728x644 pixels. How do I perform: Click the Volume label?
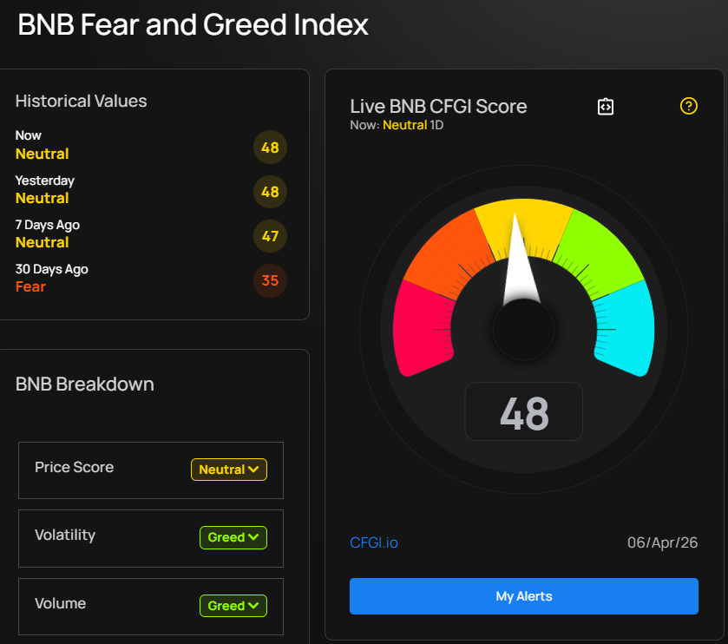tap(61, 603)
